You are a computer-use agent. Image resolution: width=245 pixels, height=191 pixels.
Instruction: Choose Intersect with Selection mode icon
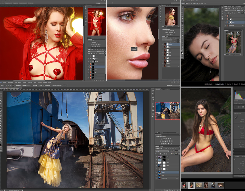click(13, 85)
